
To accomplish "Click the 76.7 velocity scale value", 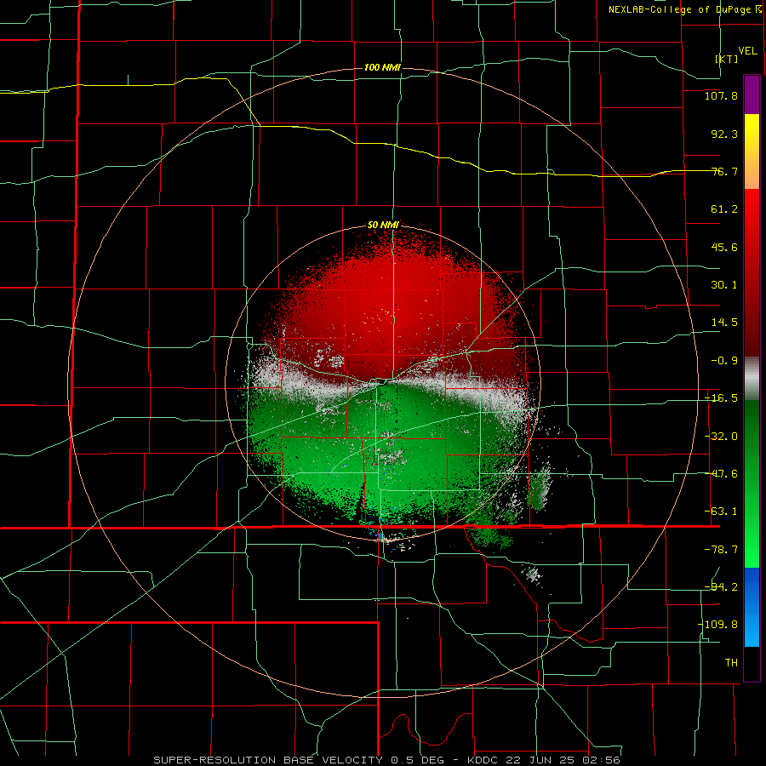I will [724, 171].
